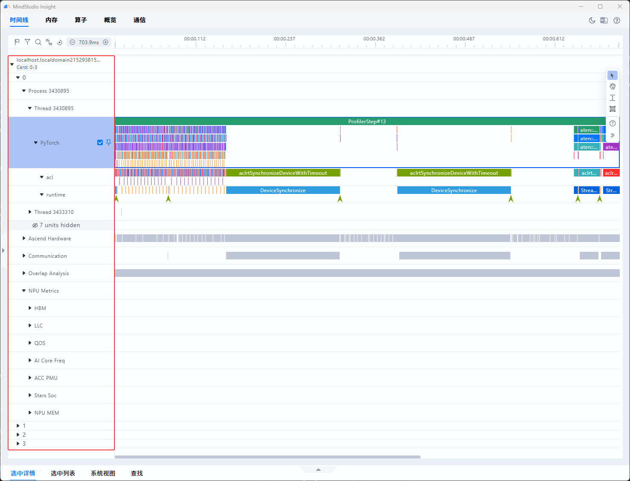Expand the HBM metrics row

30,308
